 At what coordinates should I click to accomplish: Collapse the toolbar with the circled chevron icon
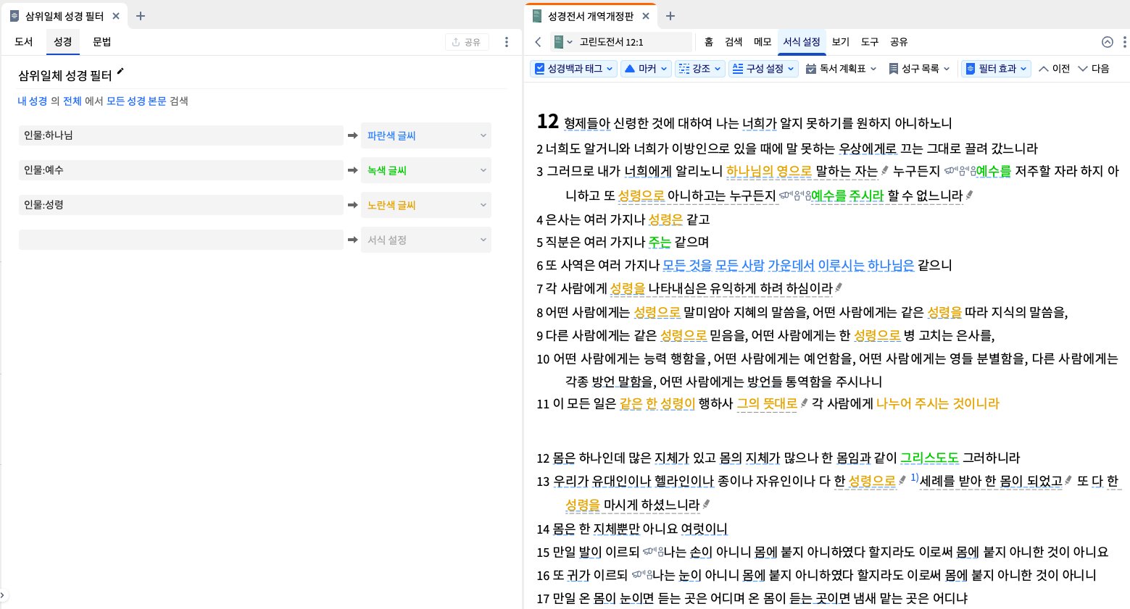1107,42
